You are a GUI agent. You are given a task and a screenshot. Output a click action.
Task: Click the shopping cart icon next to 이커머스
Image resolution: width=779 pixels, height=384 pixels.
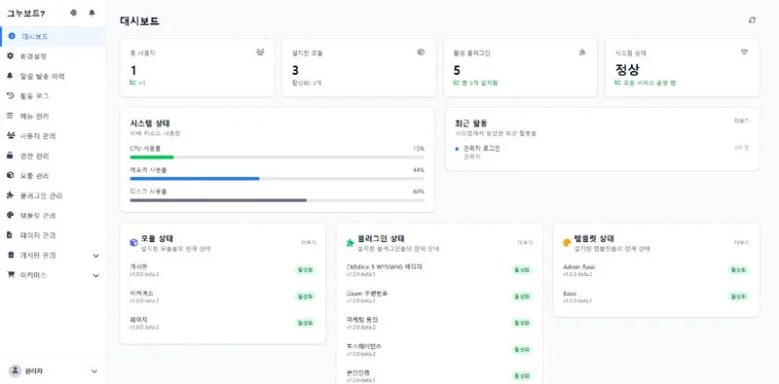pyautogui.click(x=10, y=275)
